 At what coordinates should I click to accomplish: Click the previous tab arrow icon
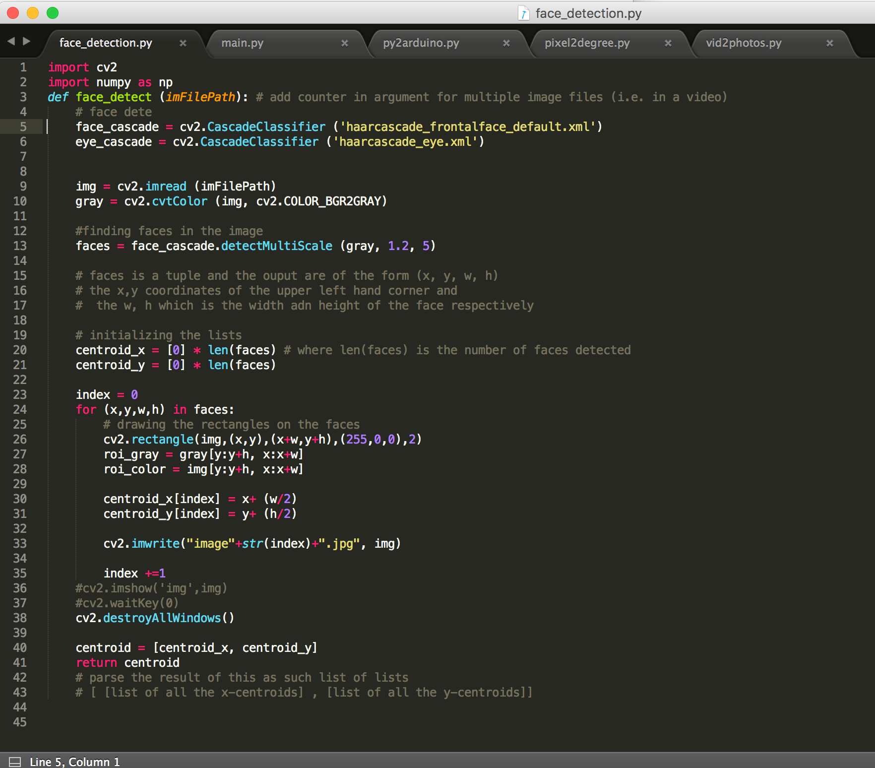pyautogui.click(x=11, y=41)
